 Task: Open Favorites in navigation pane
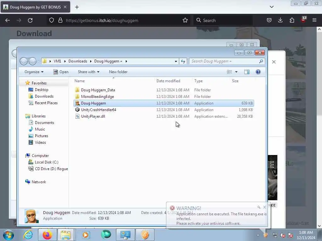(x=39, y=83)
